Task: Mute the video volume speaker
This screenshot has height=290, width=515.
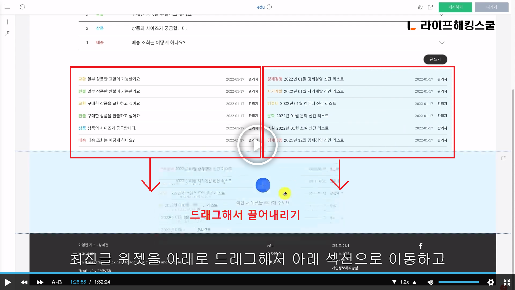Action: point(430,282)
